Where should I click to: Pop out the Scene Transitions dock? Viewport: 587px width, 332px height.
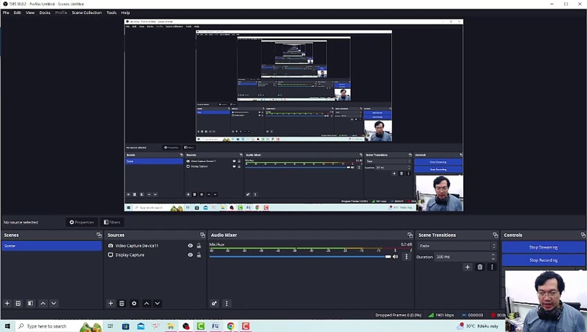pyautogui.click(x=495, y=235)
